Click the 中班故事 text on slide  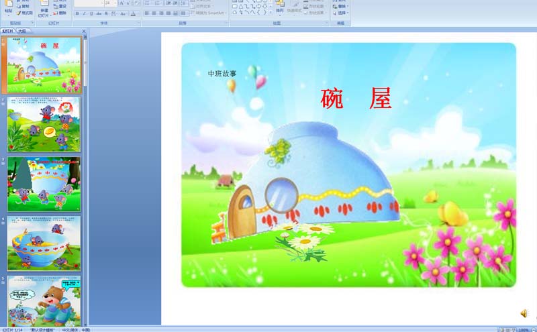[222, 74]
